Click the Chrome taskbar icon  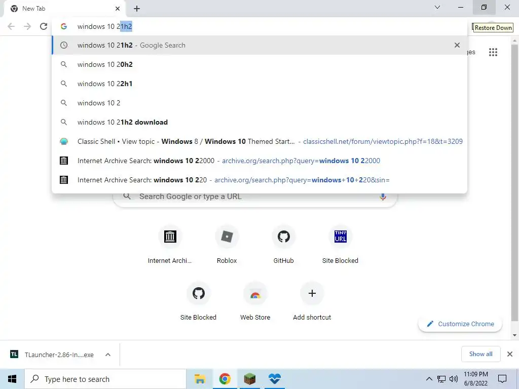[x=225, y=379]
